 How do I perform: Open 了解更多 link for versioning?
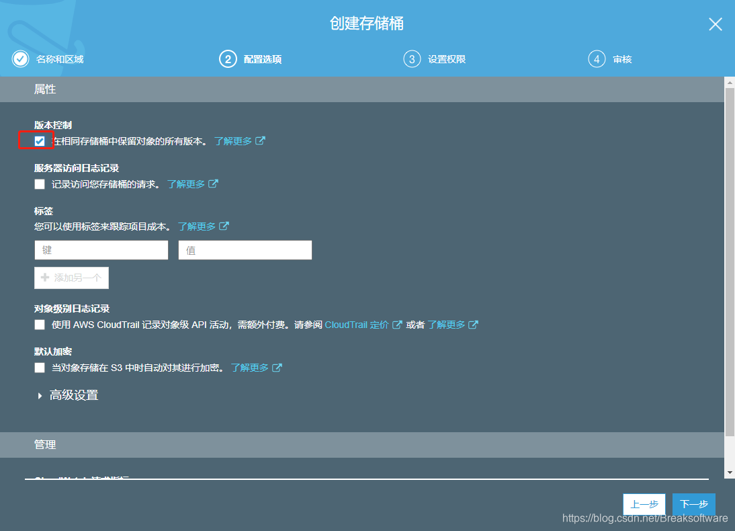point(233,141)
